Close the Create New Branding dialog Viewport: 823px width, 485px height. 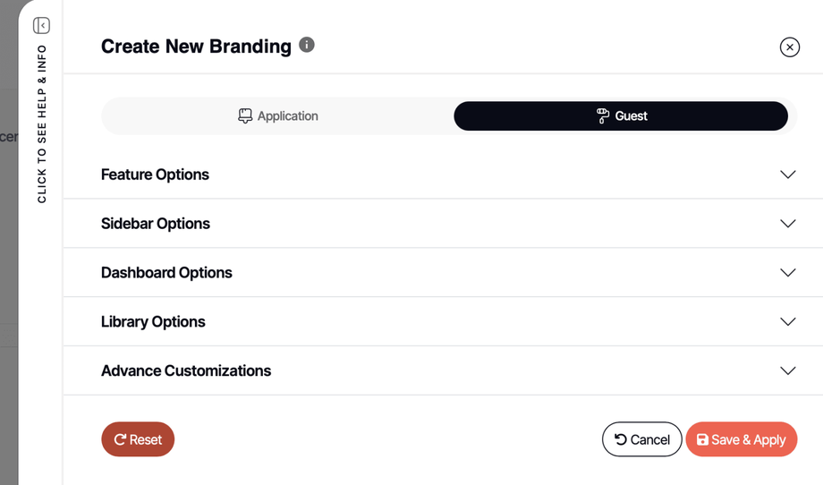(x=789, y=47)
